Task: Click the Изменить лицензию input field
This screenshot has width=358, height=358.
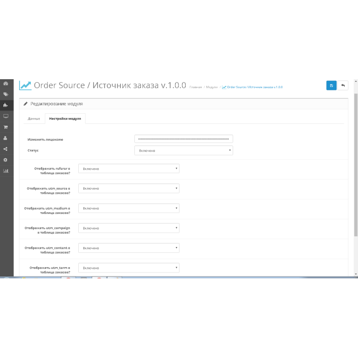Action: (x=183, y=139)
